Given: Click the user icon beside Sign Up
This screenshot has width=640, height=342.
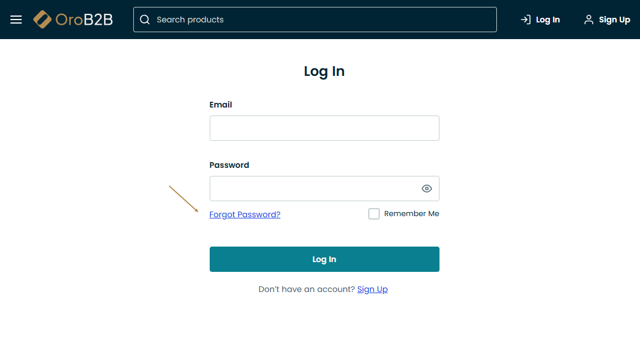Looking at the screenshot, I should [x=588, y=20].
